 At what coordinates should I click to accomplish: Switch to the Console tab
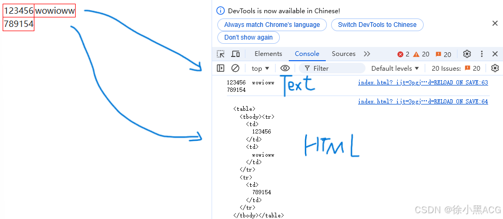307,54
